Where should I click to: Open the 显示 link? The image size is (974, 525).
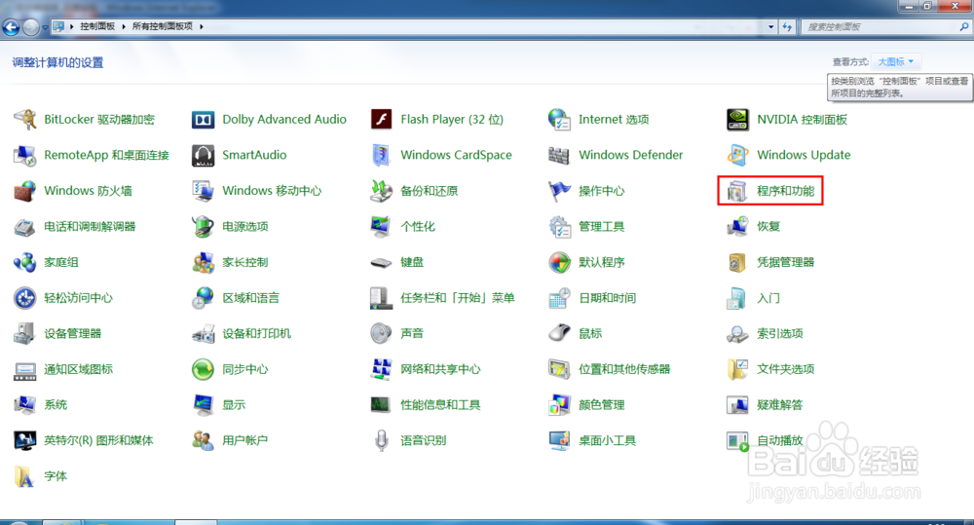pos(234,405)
